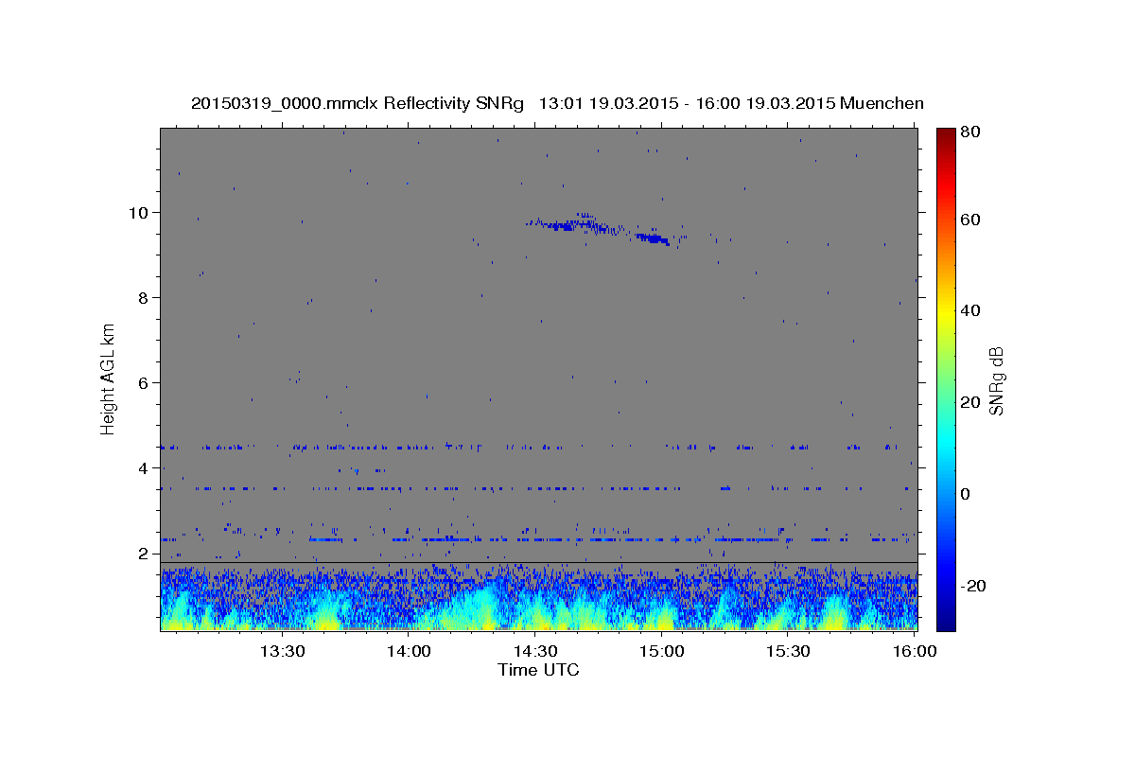Click the 14:00 time tick label

tap(410, 651)
